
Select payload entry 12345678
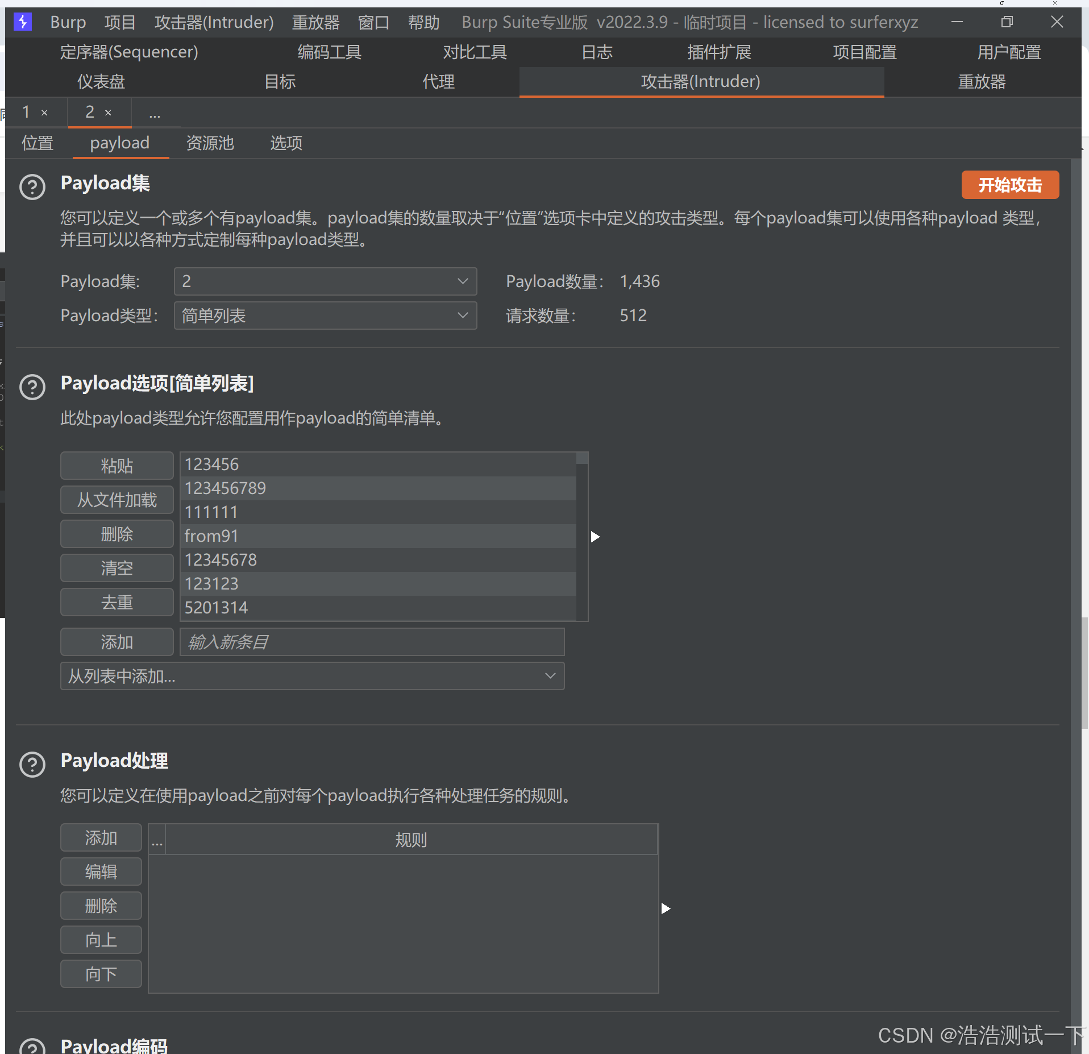(x=379, y=560)
